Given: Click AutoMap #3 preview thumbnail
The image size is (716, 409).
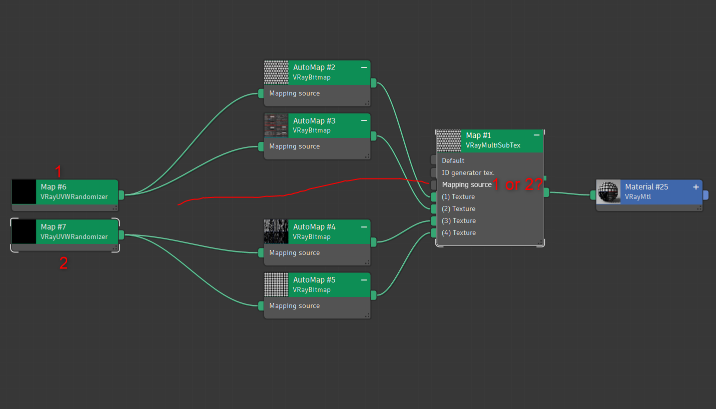Looking at the screenshot, I should pyautogui.click(x=276, y=125).
